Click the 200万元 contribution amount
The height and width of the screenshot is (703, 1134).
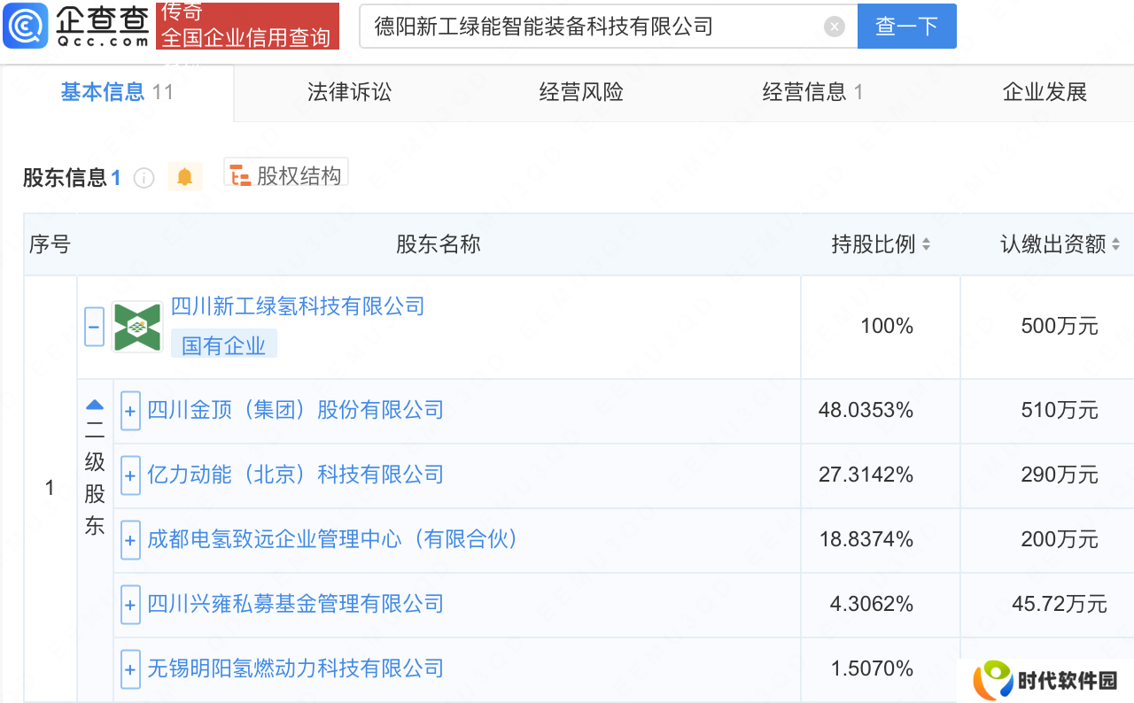[1060, 539]
